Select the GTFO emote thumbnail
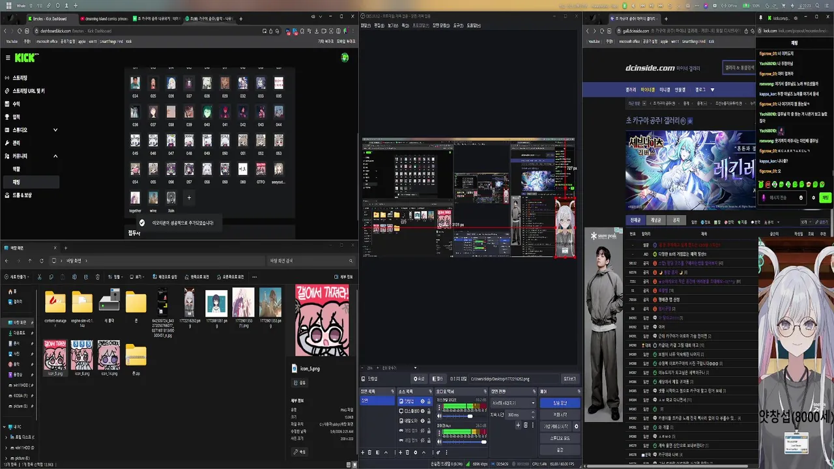 pos(261,169)
